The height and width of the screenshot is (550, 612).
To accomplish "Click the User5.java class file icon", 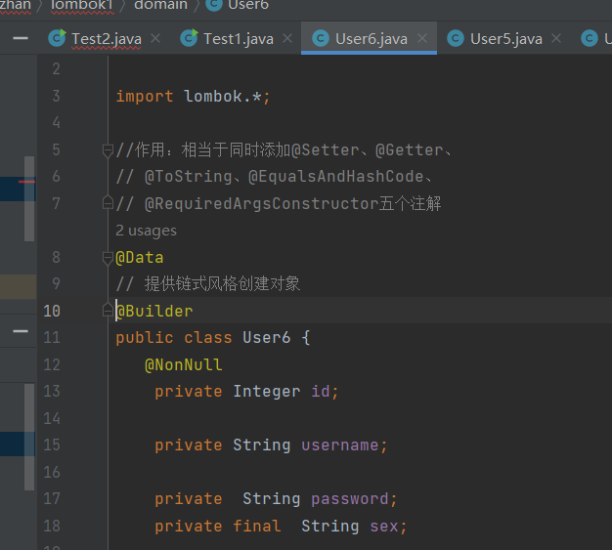I will (456, 39).
